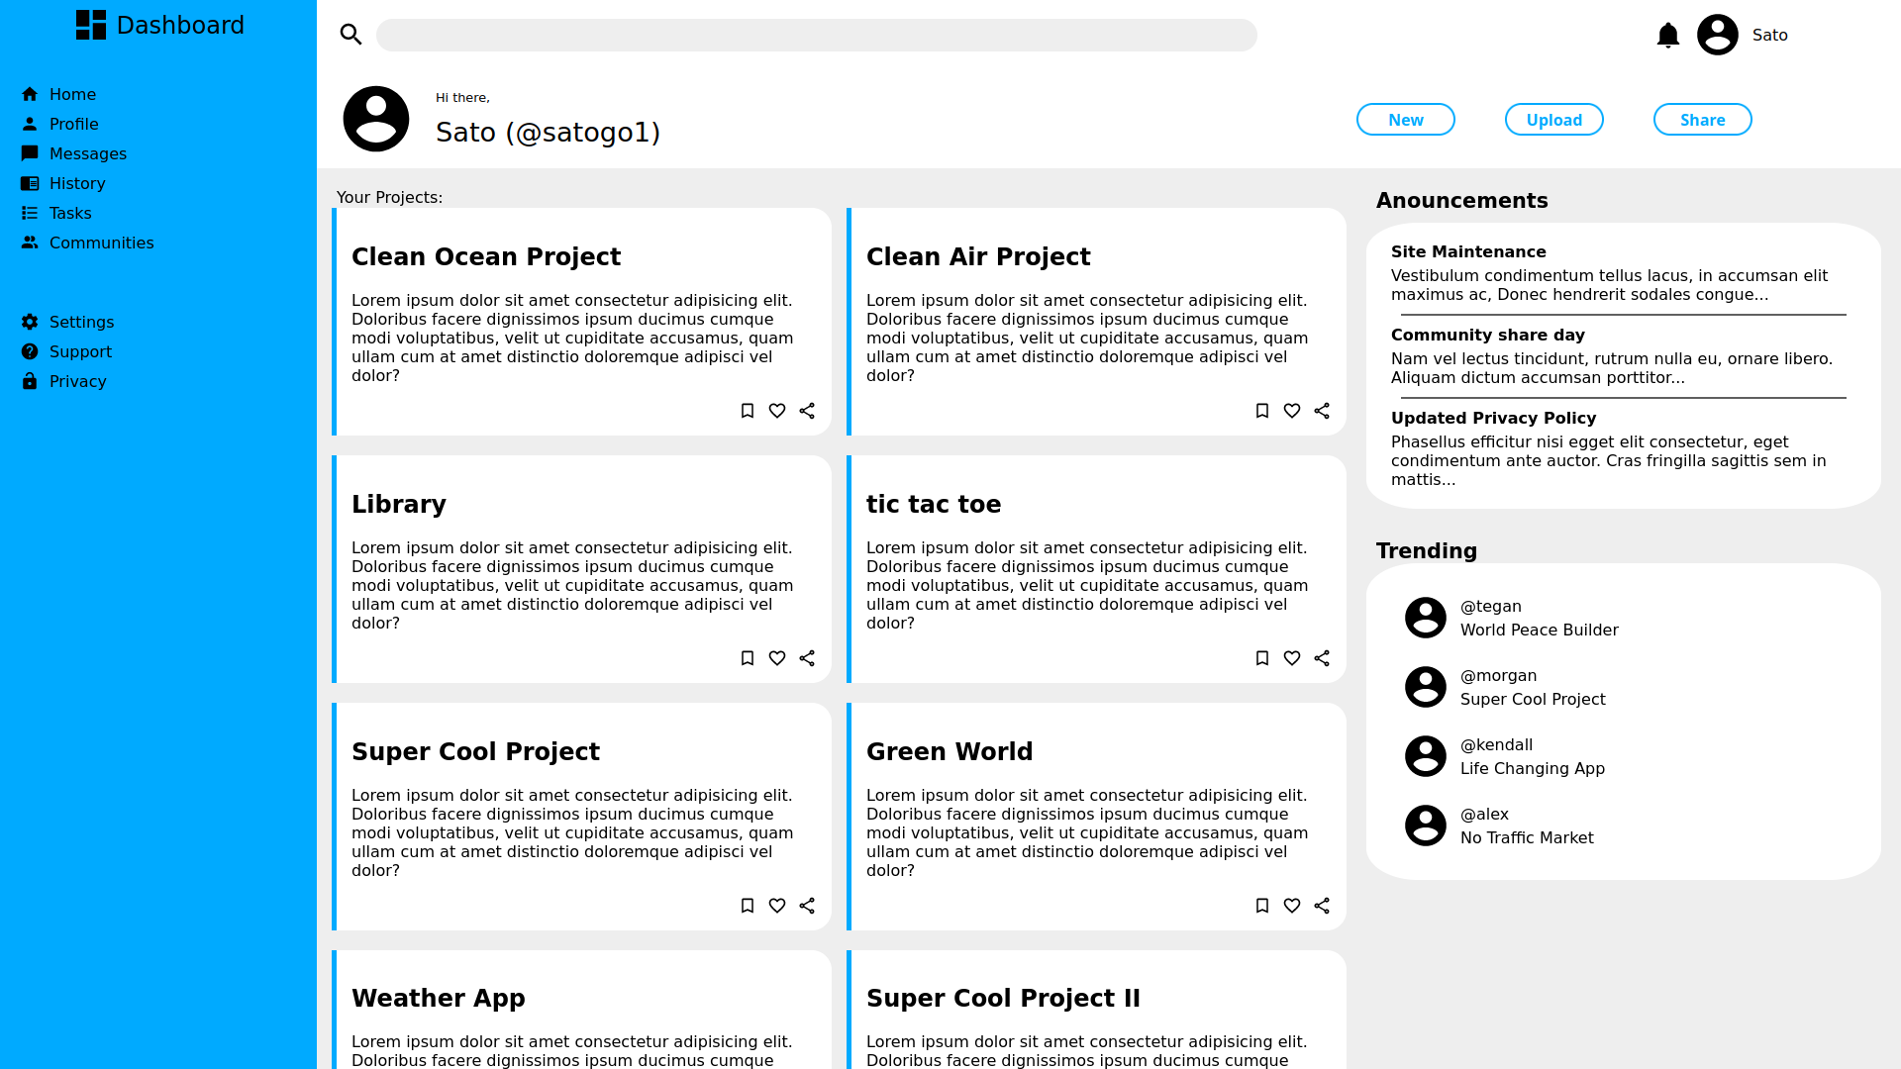
Task: Share the Green World card
Action: click(1322, 906)
